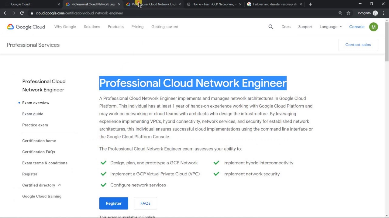Viewport: 389px width, 218px height.
Task: Click the line starting 'The Professional Cloud Network Engineer exam assesses'
Action: (x=170, y=149)
